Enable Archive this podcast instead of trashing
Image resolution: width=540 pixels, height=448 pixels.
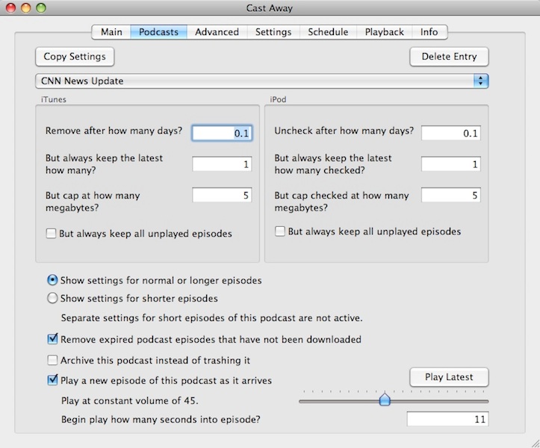52,361
